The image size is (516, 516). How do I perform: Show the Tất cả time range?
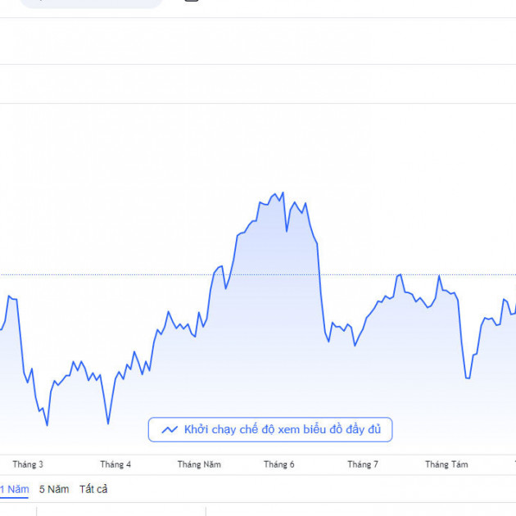(x=93, y=489)
